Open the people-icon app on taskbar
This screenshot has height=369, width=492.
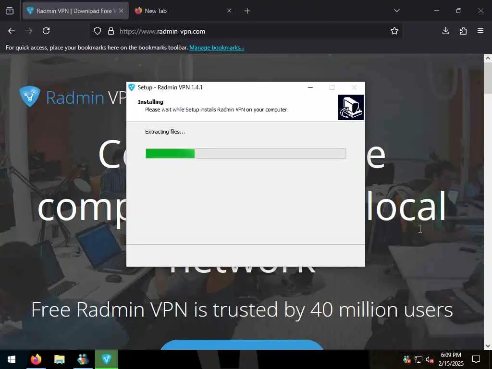pos(83,359)
